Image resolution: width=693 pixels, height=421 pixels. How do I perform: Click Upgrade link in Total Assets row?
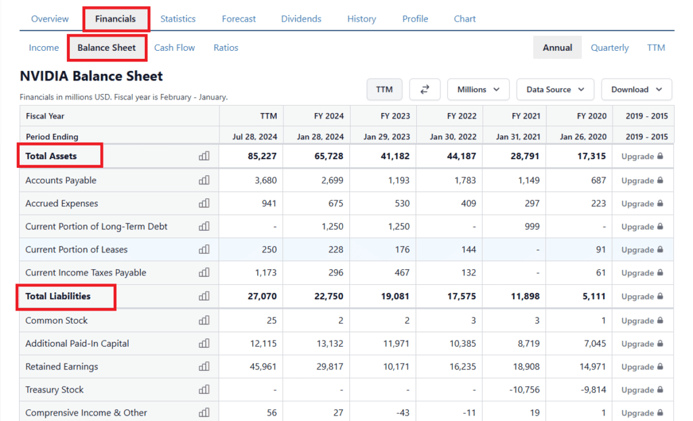click(x=642, y=156)
